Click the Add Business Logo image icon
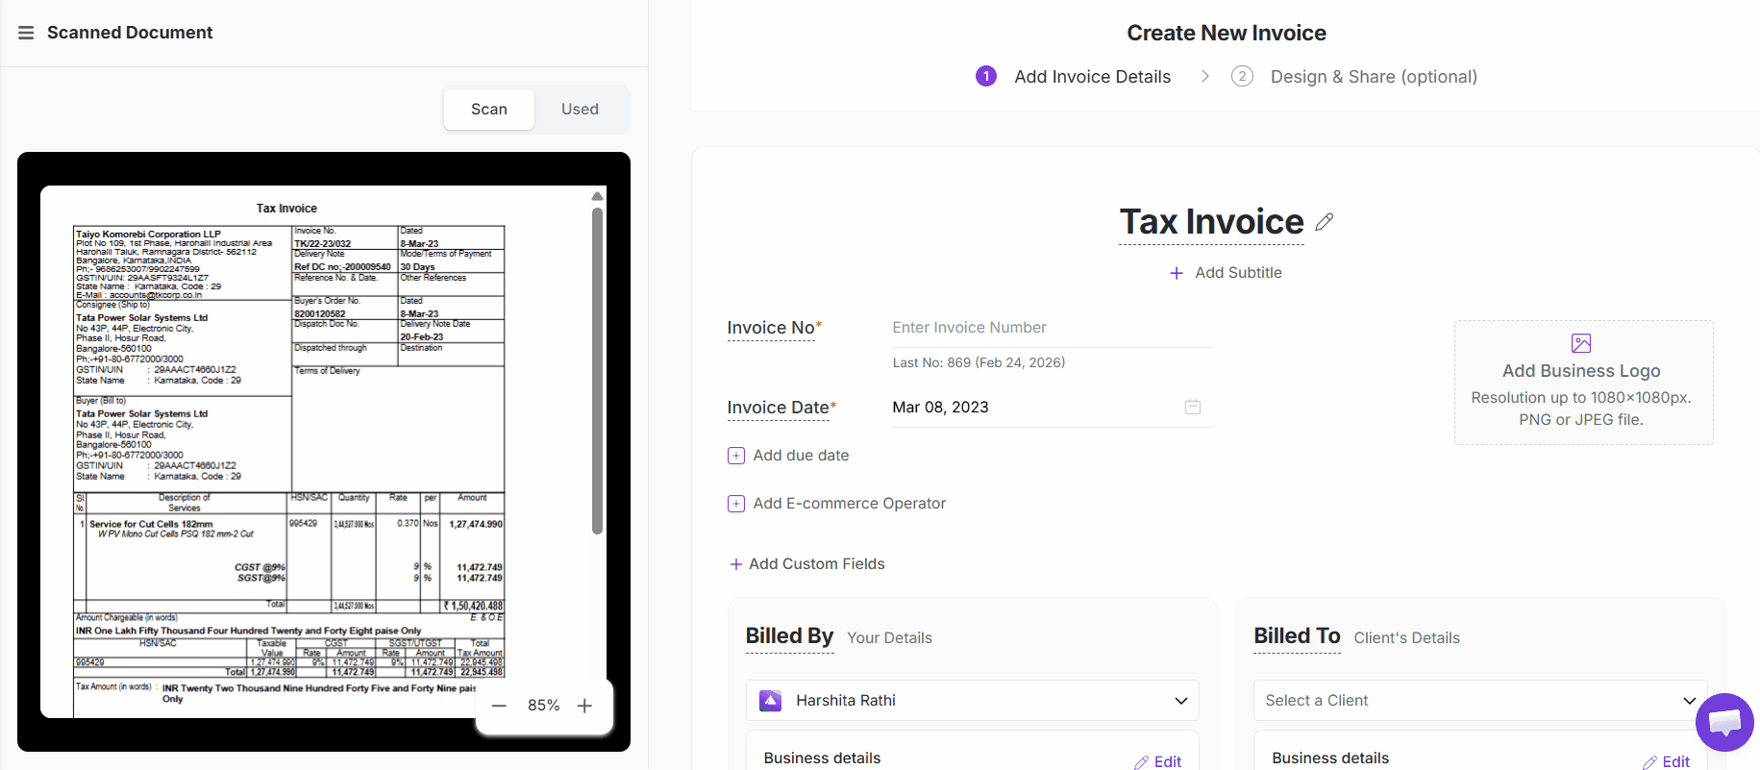This screenshot has width=1760, height=770. tap(1581, 343)
